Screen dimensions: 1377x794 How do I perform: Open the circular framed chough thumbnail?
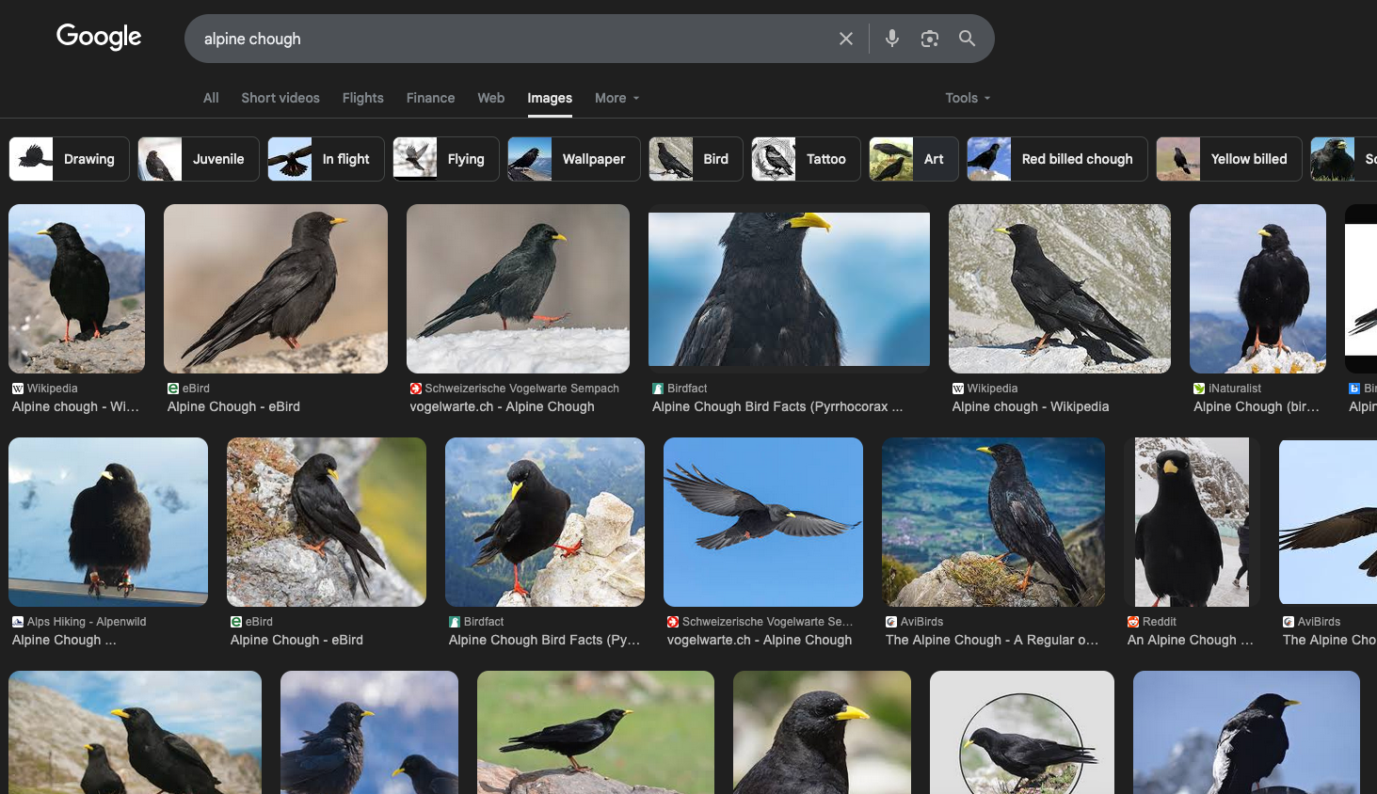tap(1022, 732)
